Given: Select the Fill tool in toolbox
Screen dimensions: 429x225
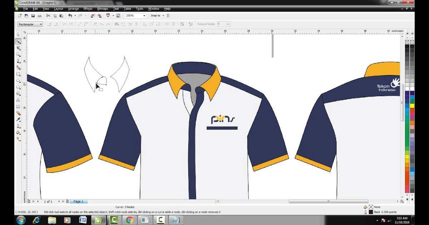Looking at the screenshot, I should pos(18,132).
